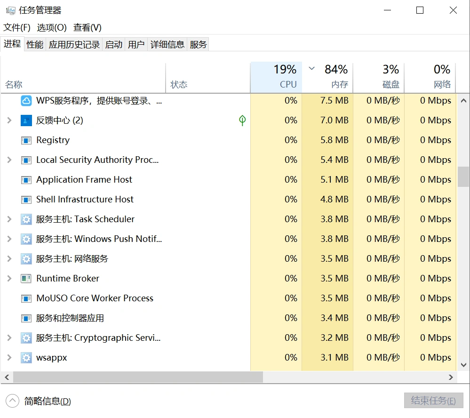The image size is (470, 418).
Task: Click the Task Scheduler service gear icon
Action: pos(26,219)
